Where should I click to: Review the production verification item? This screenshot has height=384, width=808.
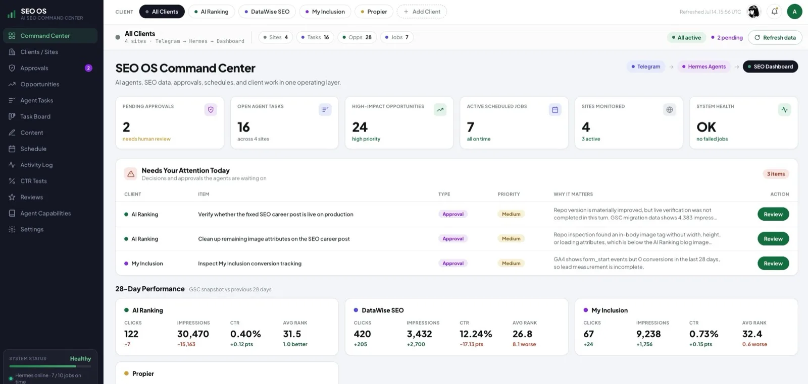[773, 214]
